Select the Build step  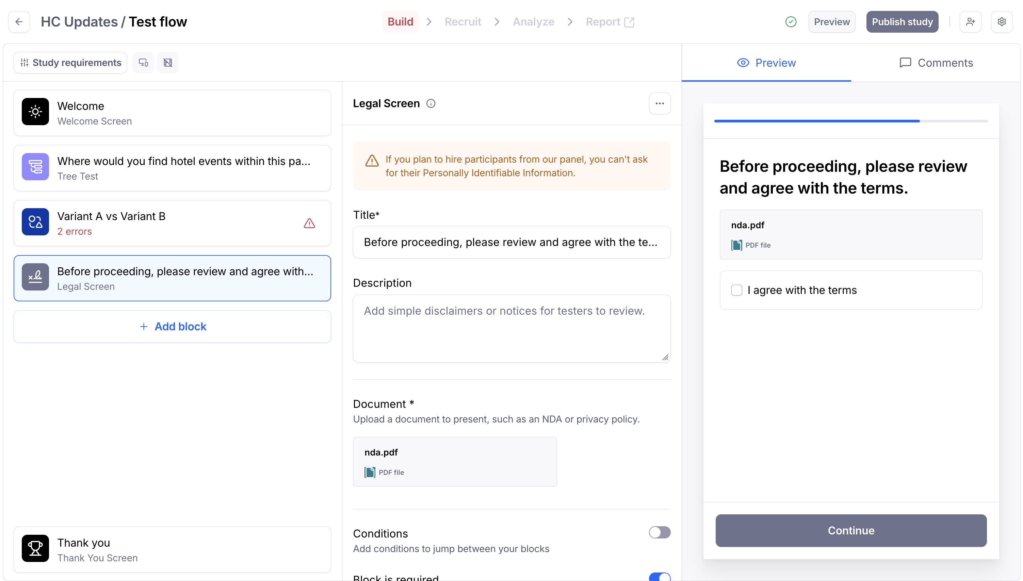point(400,21)
